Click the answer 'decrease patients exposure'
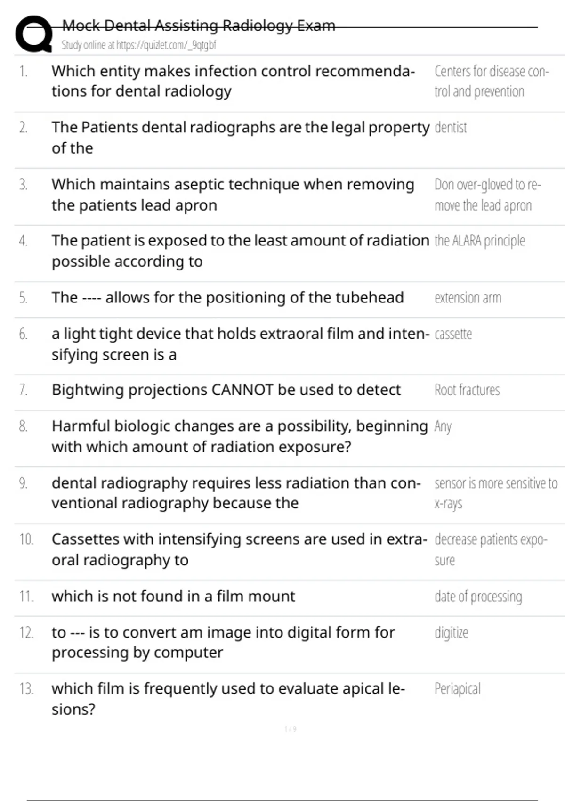The image size is (565, 801). coord(490,549)
